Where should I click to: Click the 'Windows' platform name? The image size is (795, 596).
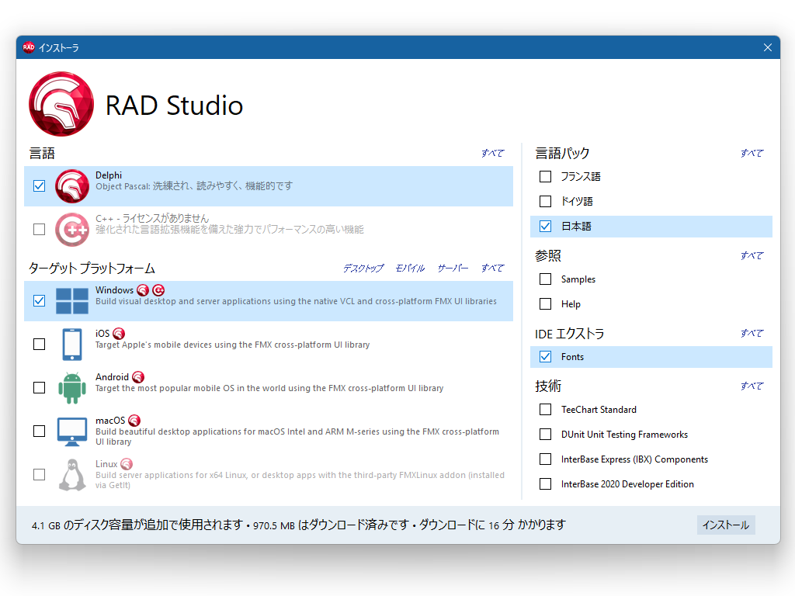pyautogui.click(x=115, y=290)
